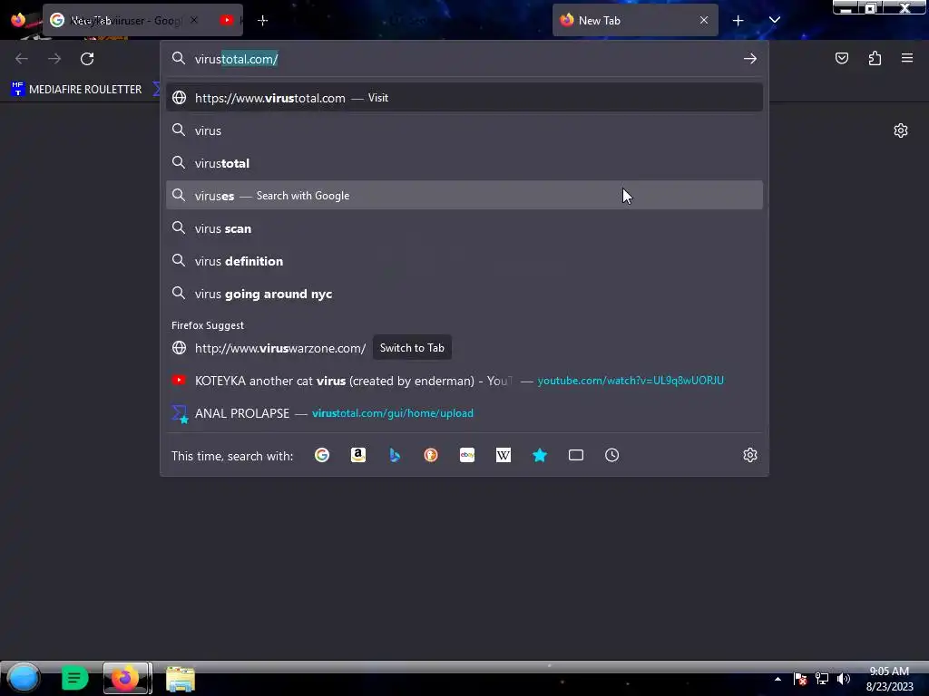The height and width of the screenshot is (696, 929).
Task: Search this time with Amazon icon
Action: click(x=357, y=455)
